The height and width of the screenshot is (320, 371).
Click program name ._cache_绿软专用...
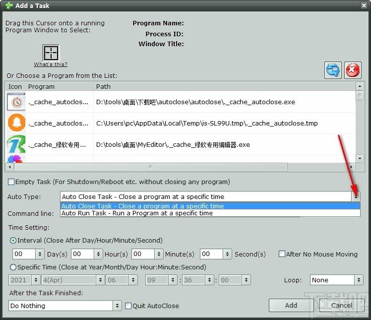click(x=57, y=144)
